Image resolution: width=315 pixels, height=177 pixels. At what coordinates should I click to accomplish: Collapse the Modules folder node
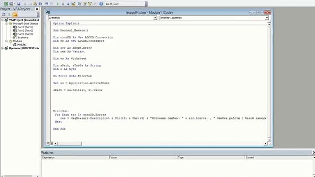6,41
